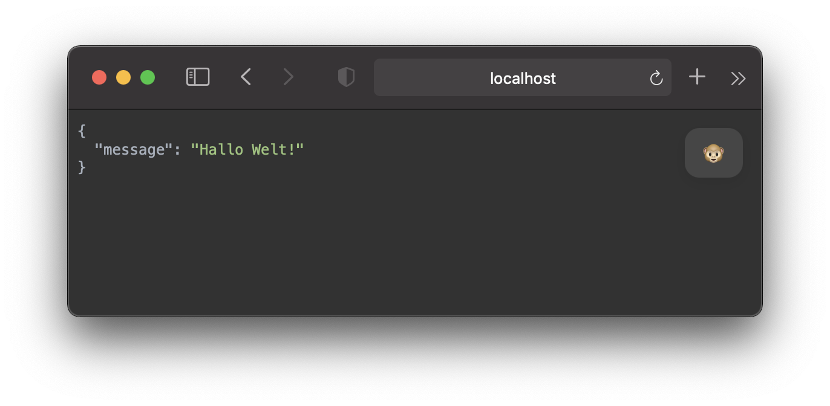Click the word "Hallo" in the JSON value
The image size is (830, 406).
coord(221,149)
